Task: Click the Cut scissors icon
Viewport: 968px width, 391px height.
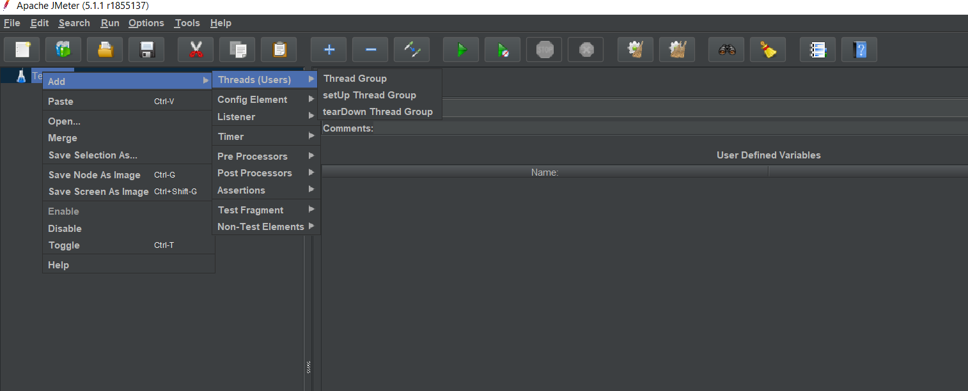Action: tap(196, 50)
